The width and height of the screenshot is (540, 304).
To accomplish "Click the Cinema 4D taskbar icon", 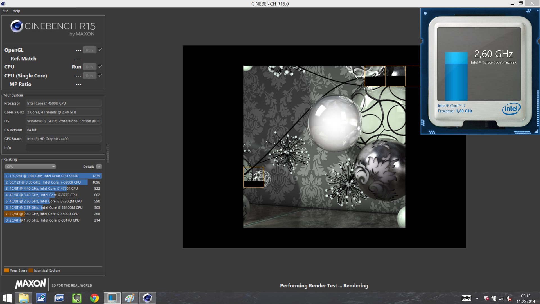I will [147, 298].
